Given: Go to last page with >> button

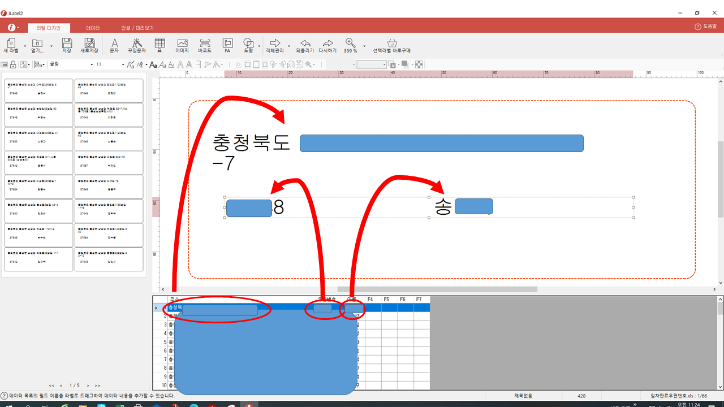Looking at the screenshot, I should click(97, 386).
